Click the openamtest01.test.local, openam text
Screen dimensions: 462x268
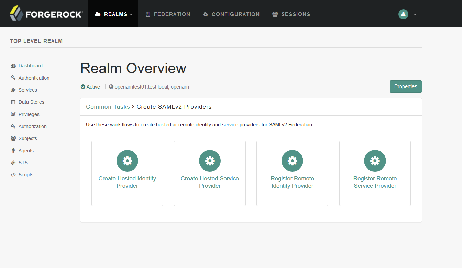click(x=152, y=87)
